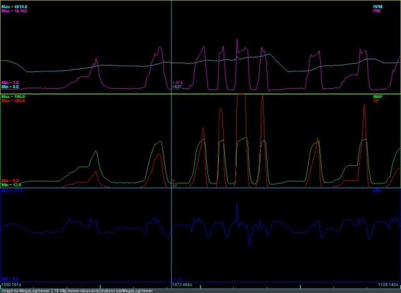Click the 1105.140s end time label
This screenshot has height=293, width=401.
point(388,285)
